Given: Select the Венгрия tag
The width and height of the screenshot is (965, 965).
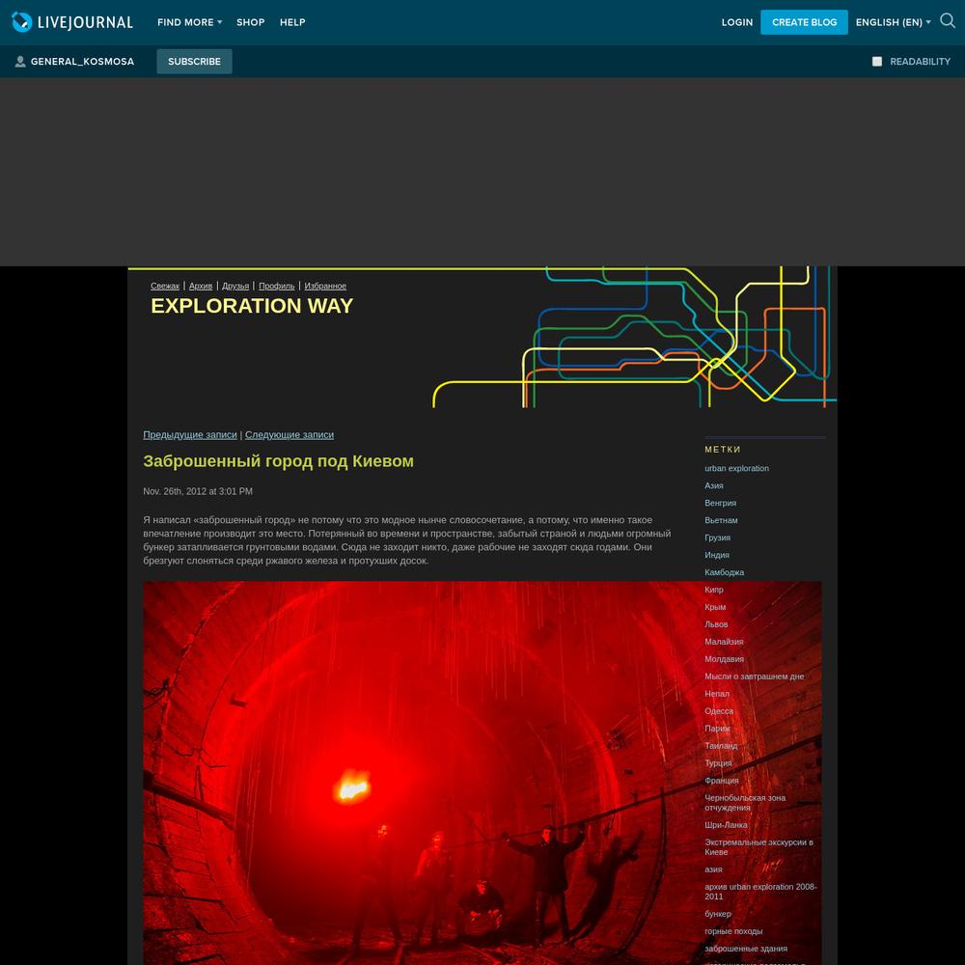Looking at the screenshot, I should [721, 503].
